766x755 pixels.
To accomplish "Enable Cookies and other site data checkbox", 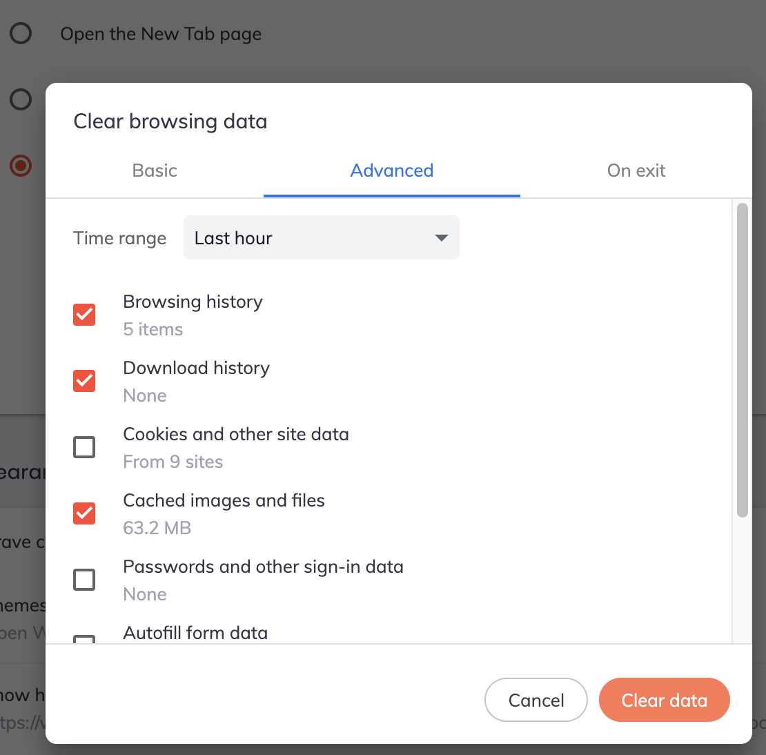I will 84,447.
